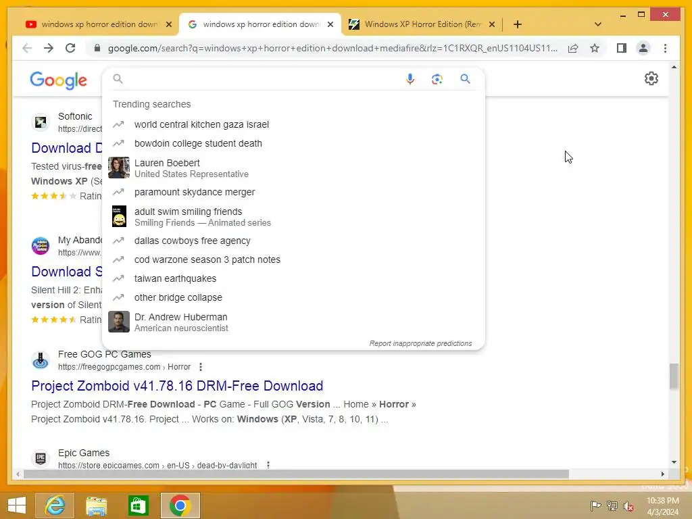Image resolution: width=692 pixels, height=519 pixels.
Task: Click Smiling Friends thumbnail image
Action: [x=119, y=216]
